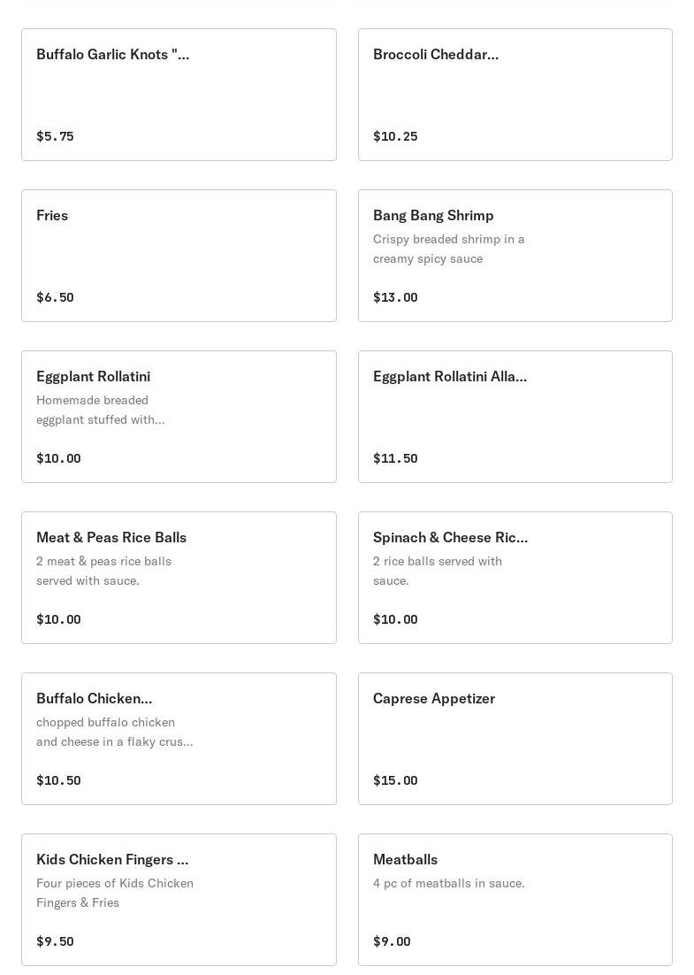The width and height of the screenshot is (694, 975).
Task: Click the $15.00 Caprese Appetizer price
Action: (395, 780)
